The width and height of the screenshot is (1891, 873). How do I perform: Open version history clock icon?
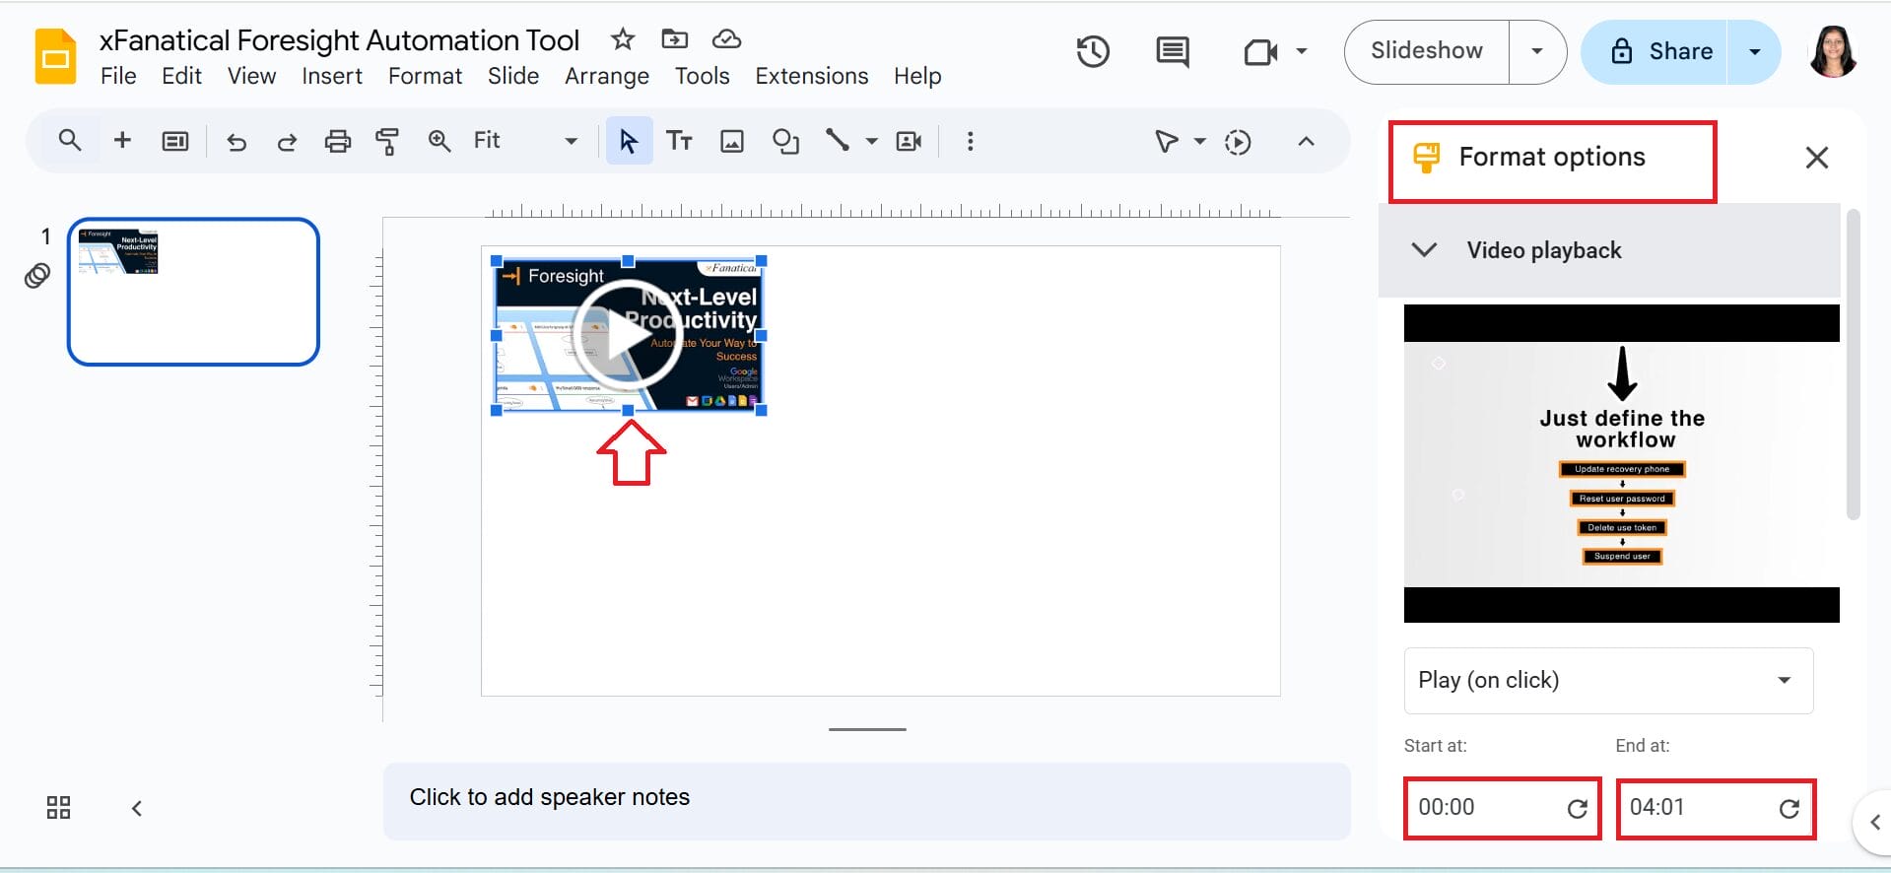click(1093, 51)
